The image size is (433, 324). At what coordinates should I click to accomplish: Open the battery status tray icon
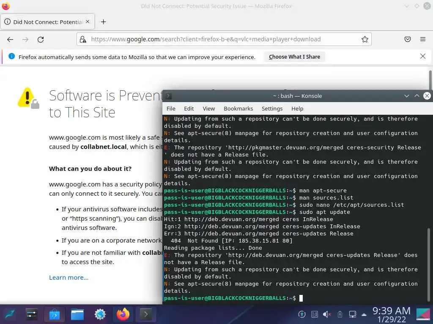(340, 314)
